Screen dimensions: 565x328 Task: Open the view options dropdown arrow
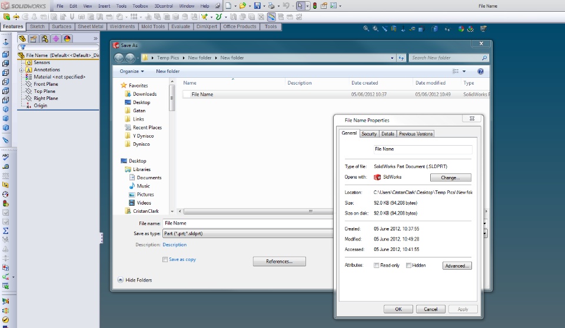(464, 71)
